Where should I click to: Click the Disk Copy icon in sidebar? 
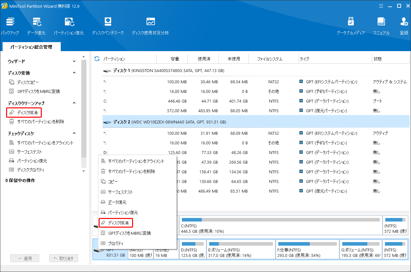pyautogui.click(x=12, y=82)
